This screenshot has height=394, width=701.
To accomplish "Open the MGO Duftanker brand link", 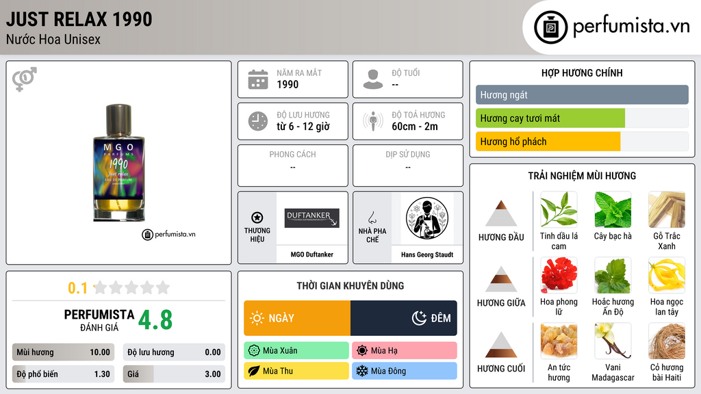I will click(x=312, y=254).
